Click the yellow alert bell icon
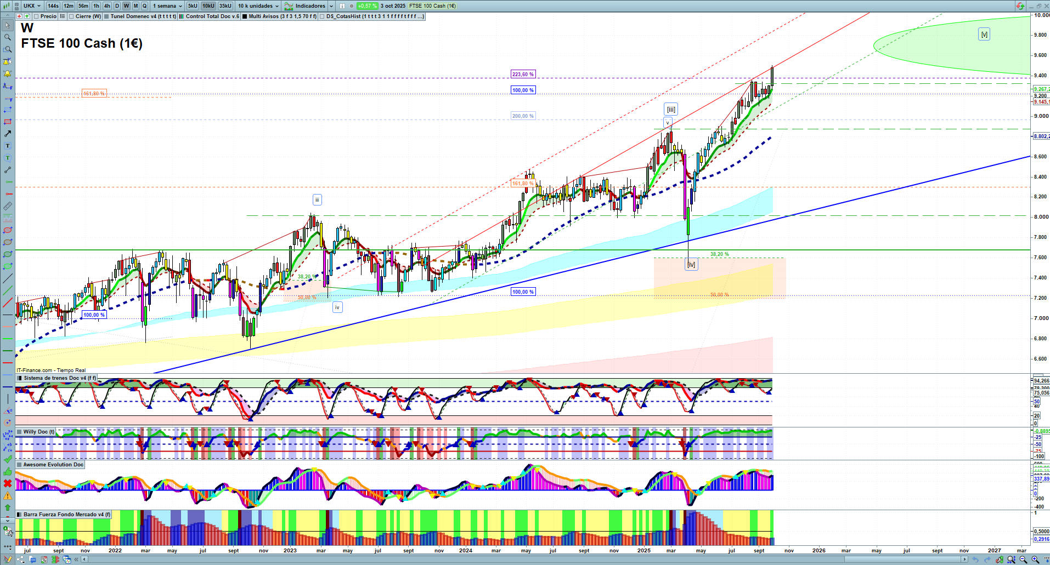This screenshot has height=565, width=1050. (x=8, y=73)
